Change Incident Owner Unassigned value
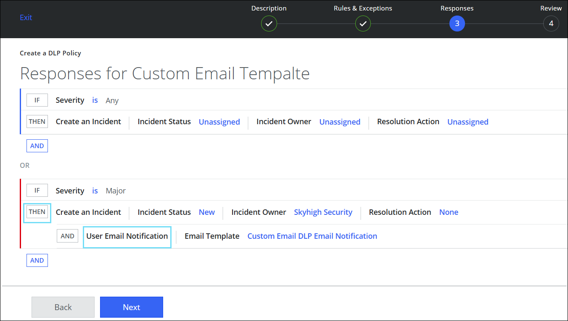This screenshot has height=321, width=568. 340,122
